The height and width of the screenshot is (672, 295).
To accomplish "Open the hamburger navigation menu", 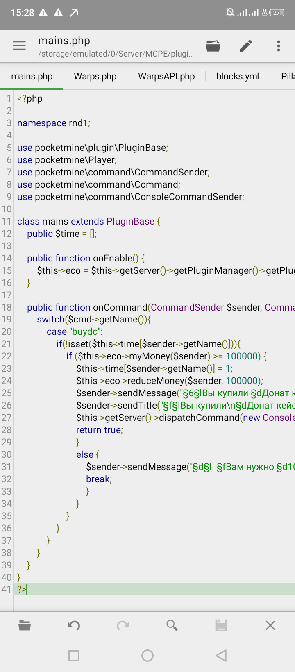I will (x=19, y=45).
